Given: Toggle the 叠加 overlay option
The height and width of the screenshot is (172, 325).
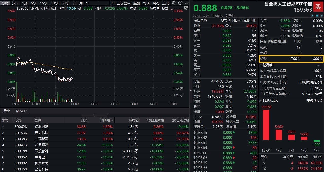Looking at the screenshot, I should tap(136, 3).
